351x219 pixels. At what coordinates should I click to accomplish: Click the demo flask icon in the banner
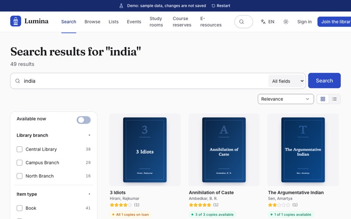point(121,6)
